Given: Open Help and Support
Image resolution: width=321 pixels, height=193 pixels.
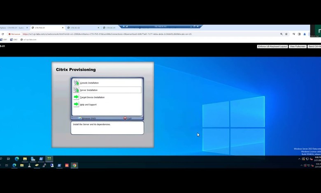Looking at the screenshot, I should (x=88, y=105).
